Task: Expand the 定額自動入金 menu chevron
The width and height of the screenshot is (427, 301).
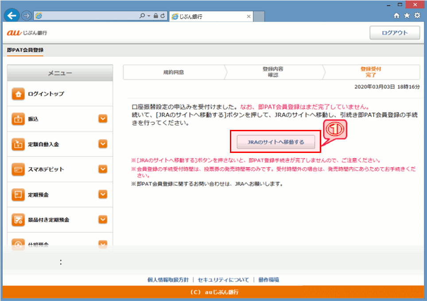Action: 103,144
